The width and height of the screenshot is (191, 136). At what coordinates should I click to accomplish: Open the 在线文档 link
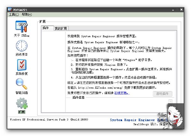pos(122,93)
